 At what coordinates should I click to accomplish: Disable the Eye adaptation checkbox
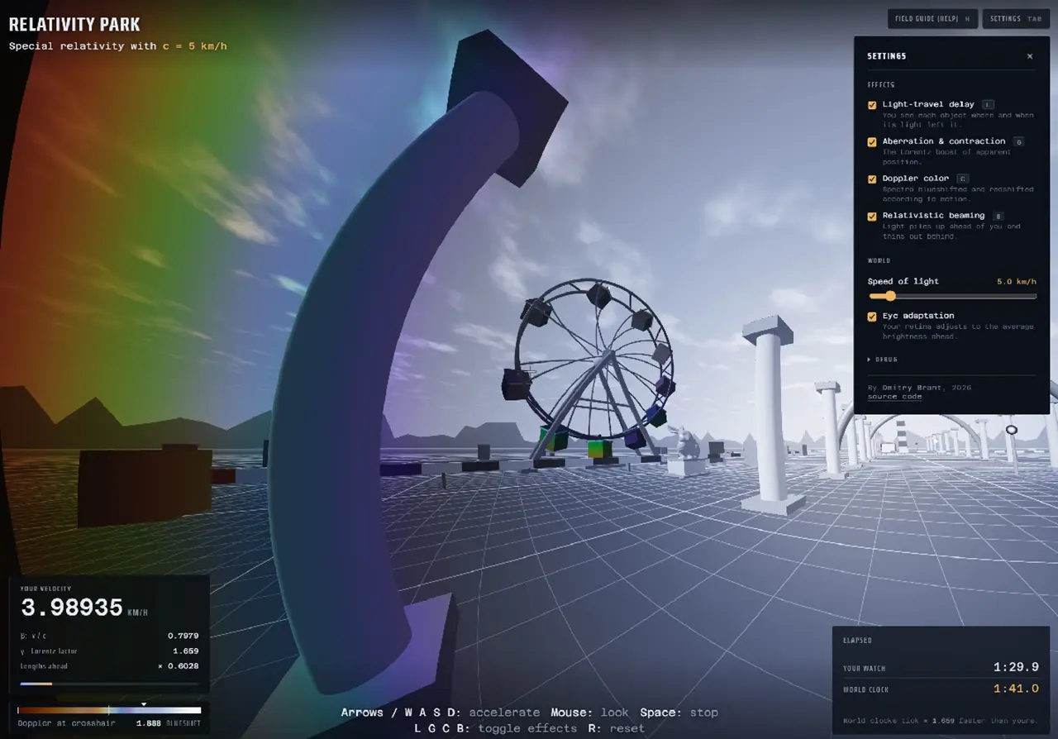click(x=872, y=317)
